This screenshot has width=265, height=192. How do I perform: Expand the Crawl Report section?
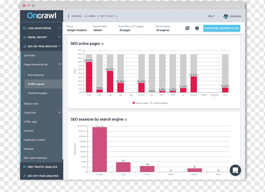coord(41,37)
